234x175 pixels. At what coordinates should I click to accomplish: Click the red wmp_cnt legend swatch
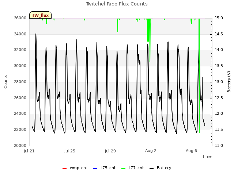64,168
